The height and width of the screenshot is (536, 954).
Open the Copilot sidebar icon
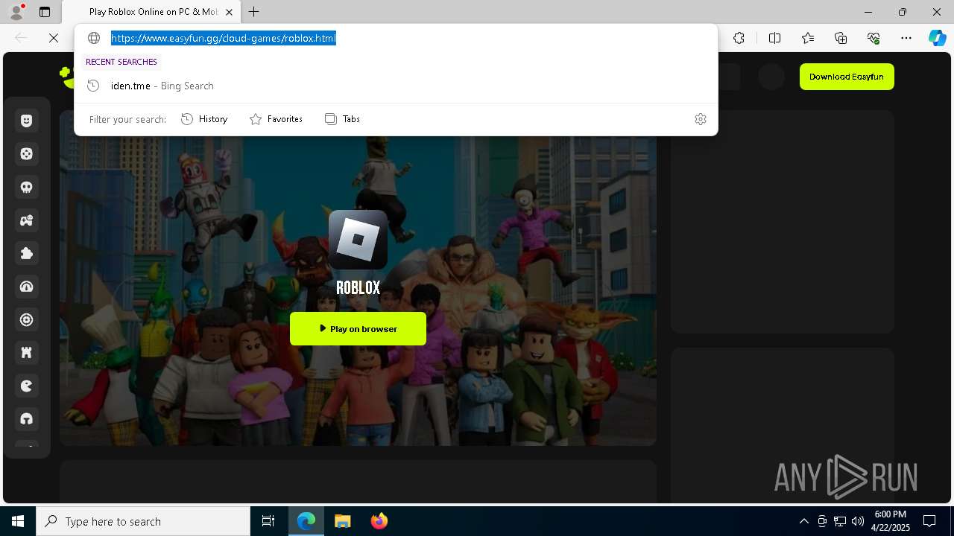[x=937, y=38]
